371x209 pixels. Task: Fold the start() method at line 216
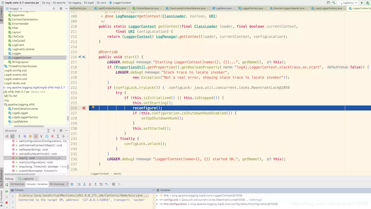click(x=89, y=57)
